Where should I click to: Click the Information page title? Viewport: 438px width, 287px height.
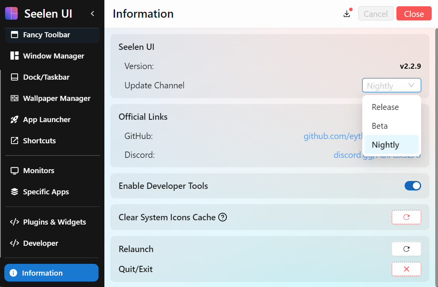[x=143, y=14]
